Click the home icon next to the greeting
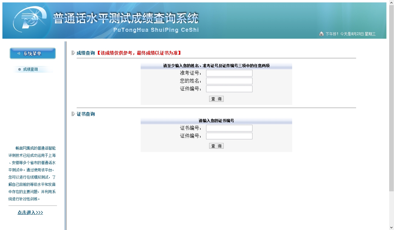This screenshot has height=230, width=394. click(x=321, y=34)
